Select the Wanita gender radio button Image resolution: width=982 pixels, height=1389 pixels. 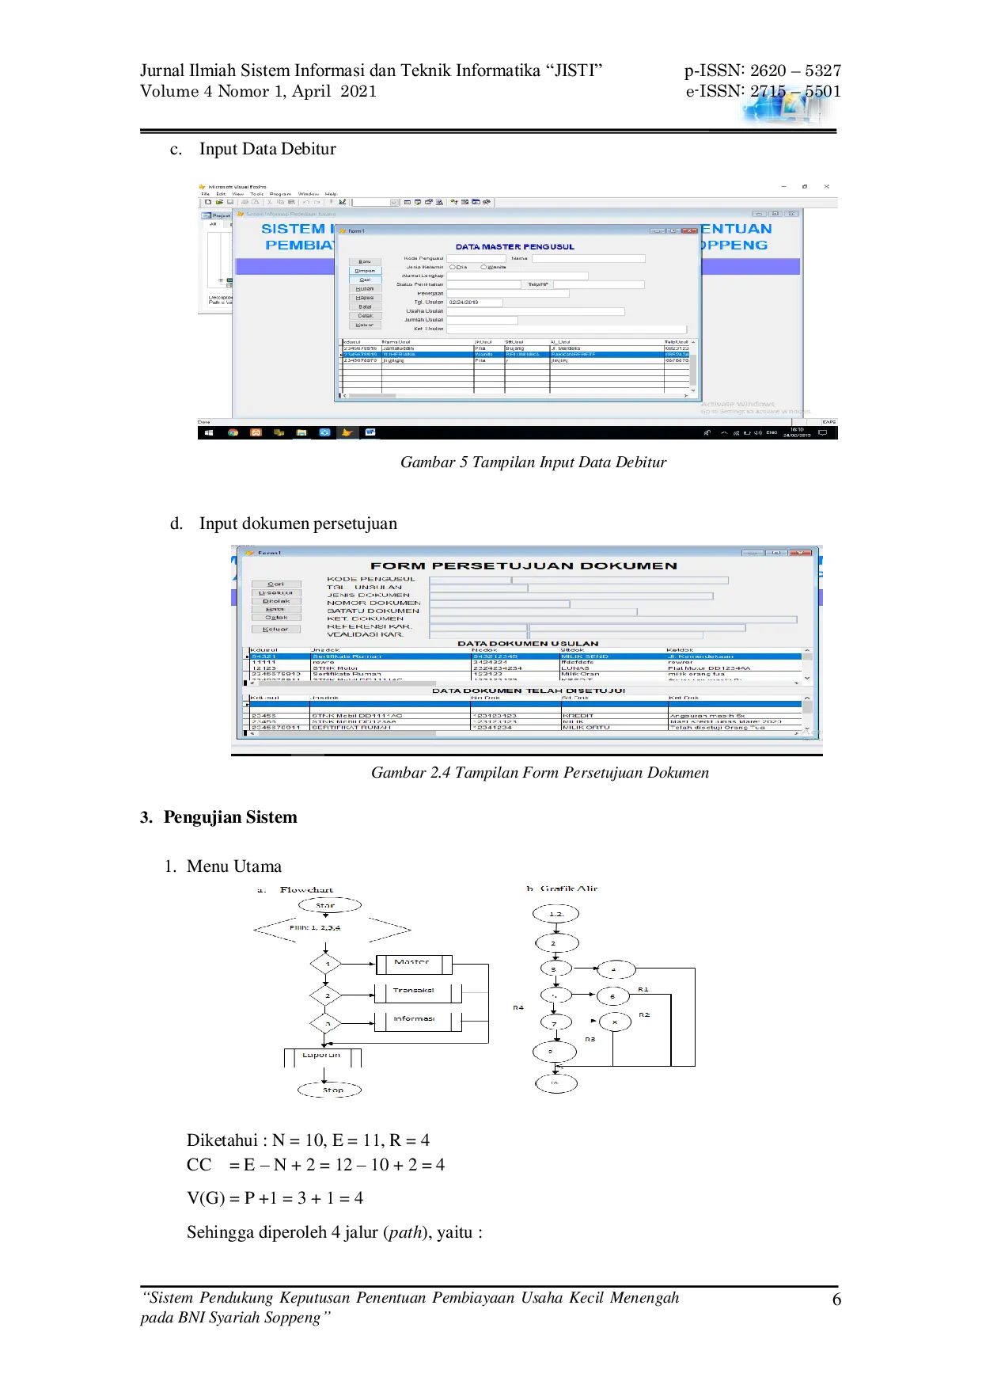(x=483, y=267)
